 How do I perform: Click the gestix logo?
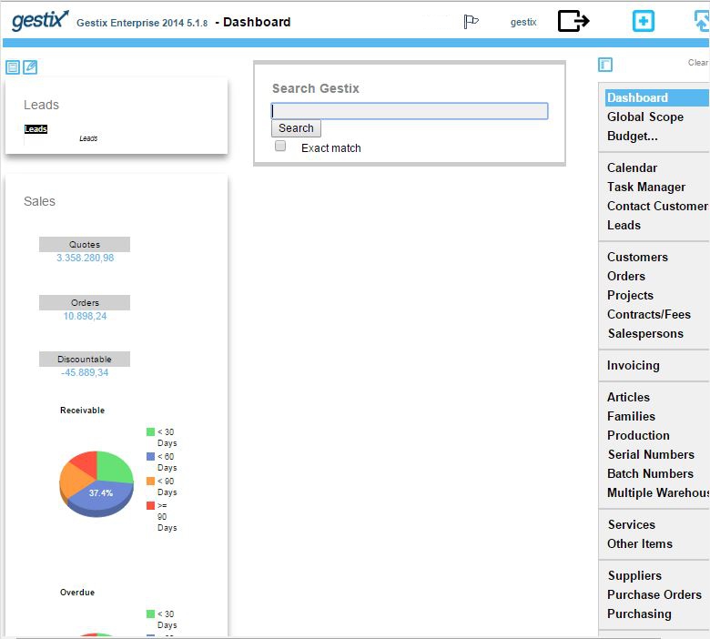[40, 20]
